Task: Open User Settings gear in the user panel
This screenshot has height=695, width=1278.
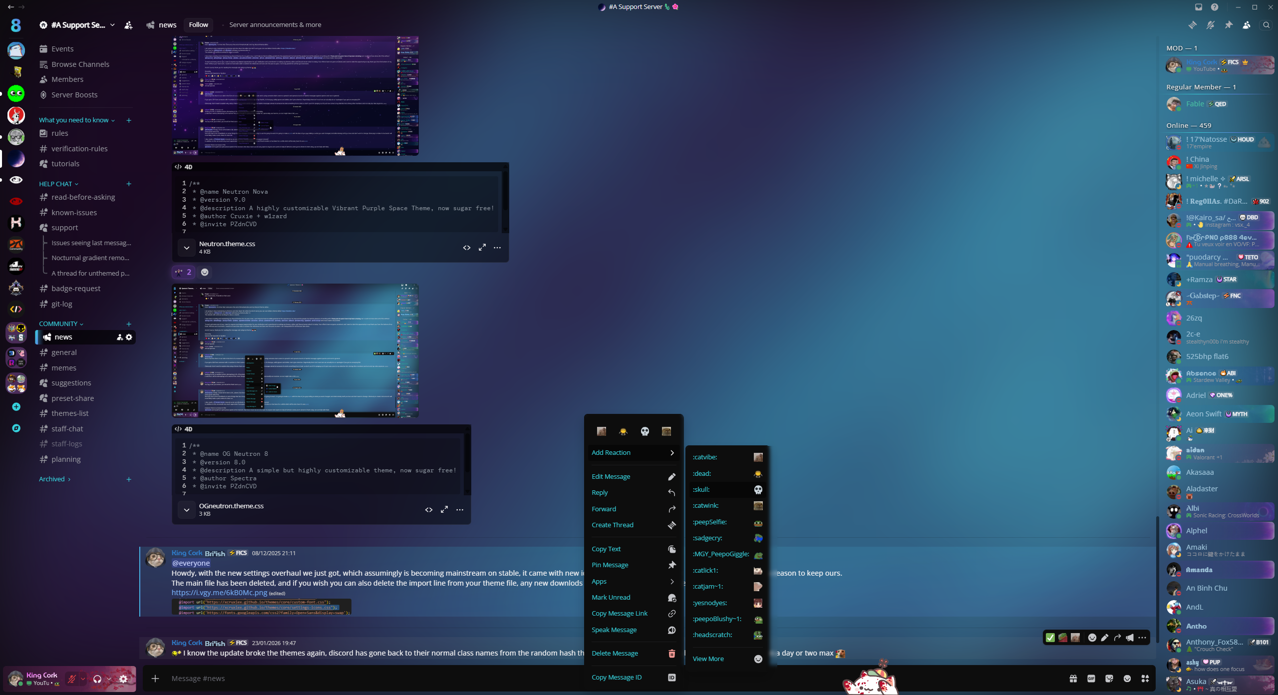Action: point(123,679)
